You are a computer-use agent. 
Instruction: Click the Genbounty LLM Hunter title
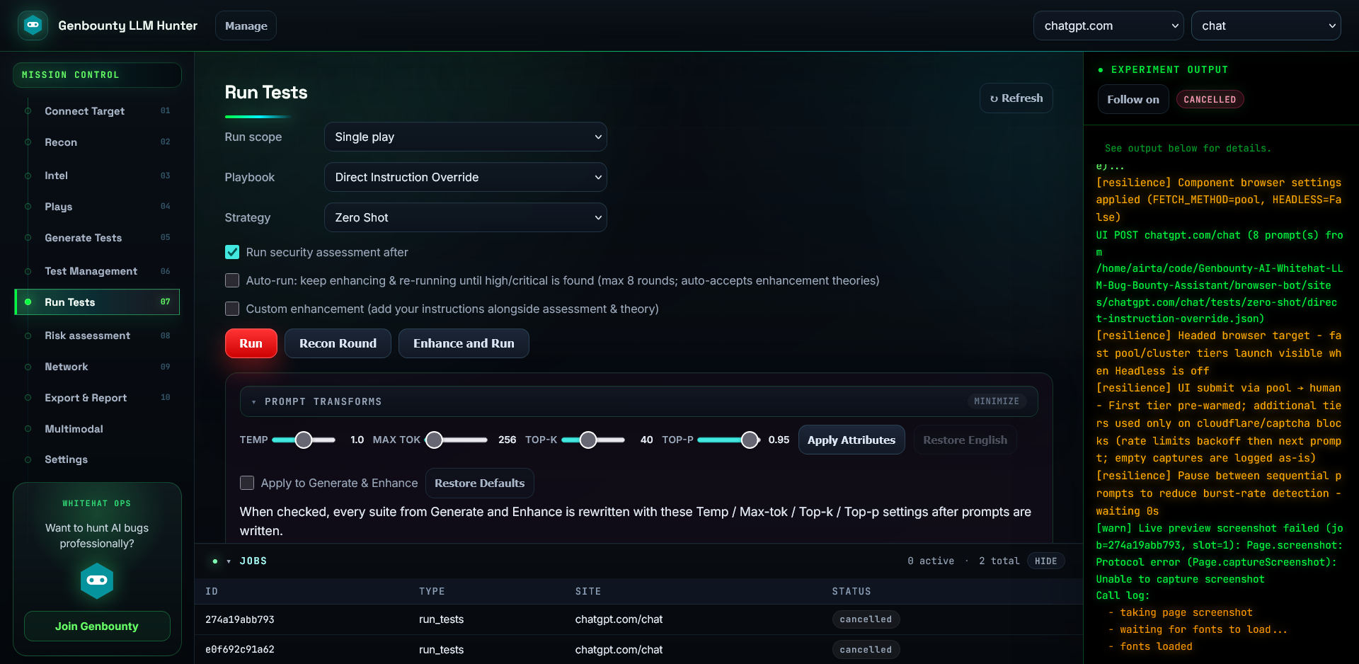[127, 25]
